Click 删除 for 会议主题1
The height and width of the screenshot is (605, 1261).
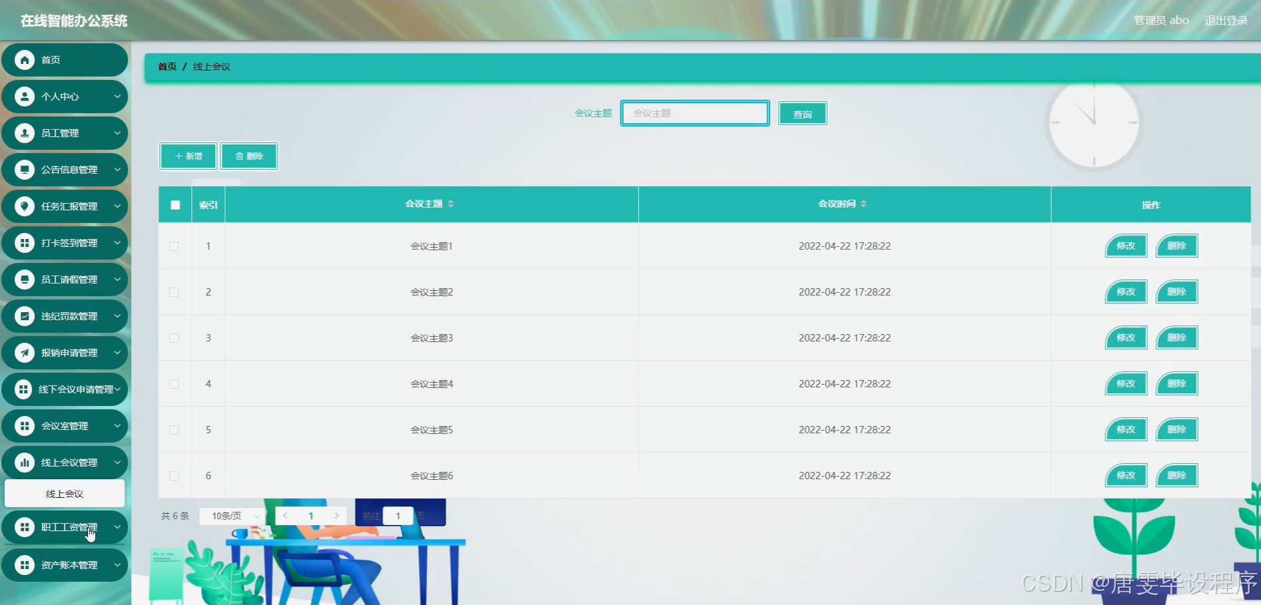pos(1176,246)
